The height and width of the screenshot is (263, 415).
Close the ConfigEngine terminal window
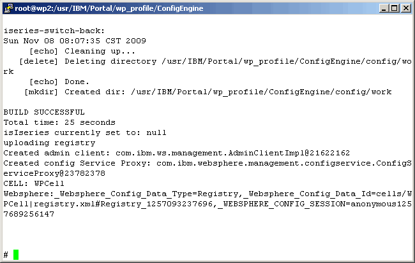(405, 8)
